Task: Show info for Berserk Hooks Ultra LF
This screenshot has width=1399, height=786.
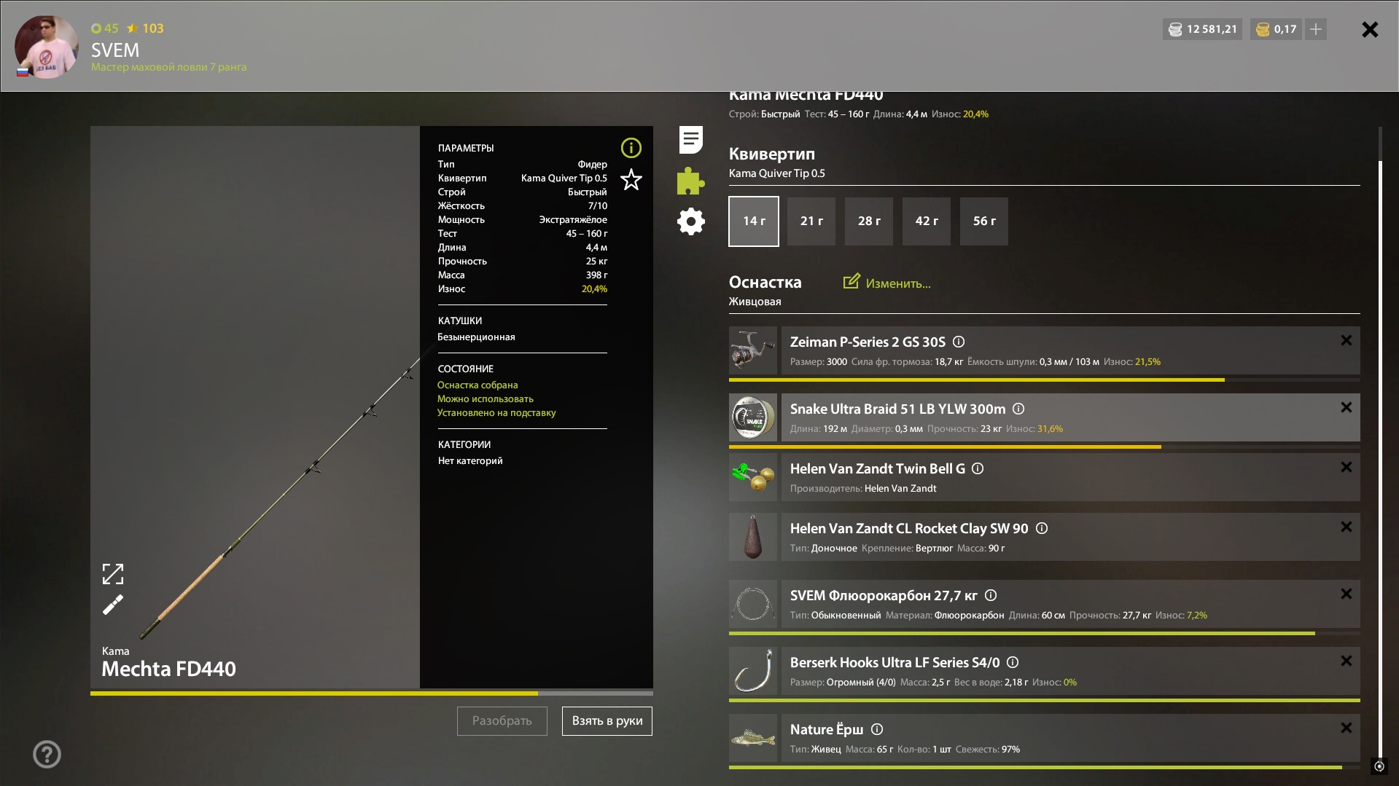Action: tap(1013, 662)
